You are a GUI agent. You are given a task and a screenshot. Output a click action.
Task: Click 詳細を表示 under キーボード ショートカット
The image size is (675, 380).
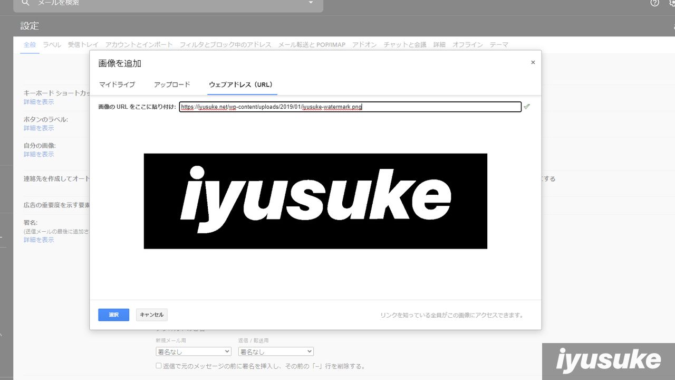[x=38, y=102]
